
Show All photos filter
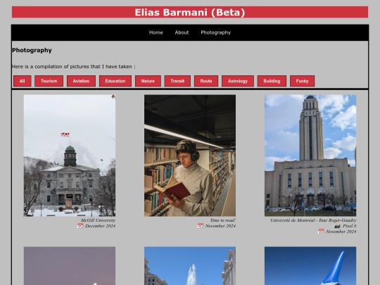point(23,81)
